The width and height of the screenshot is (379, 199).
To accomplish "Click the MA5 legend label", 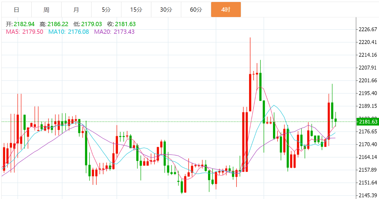I will [x=12, y=32].
